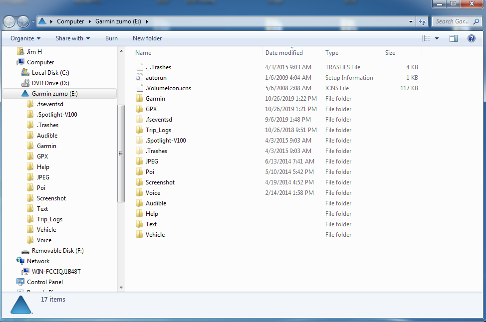Sort by the Name column header
This screenshot has height=322, width=486.
pyautogui.click(x=143, y=53)
